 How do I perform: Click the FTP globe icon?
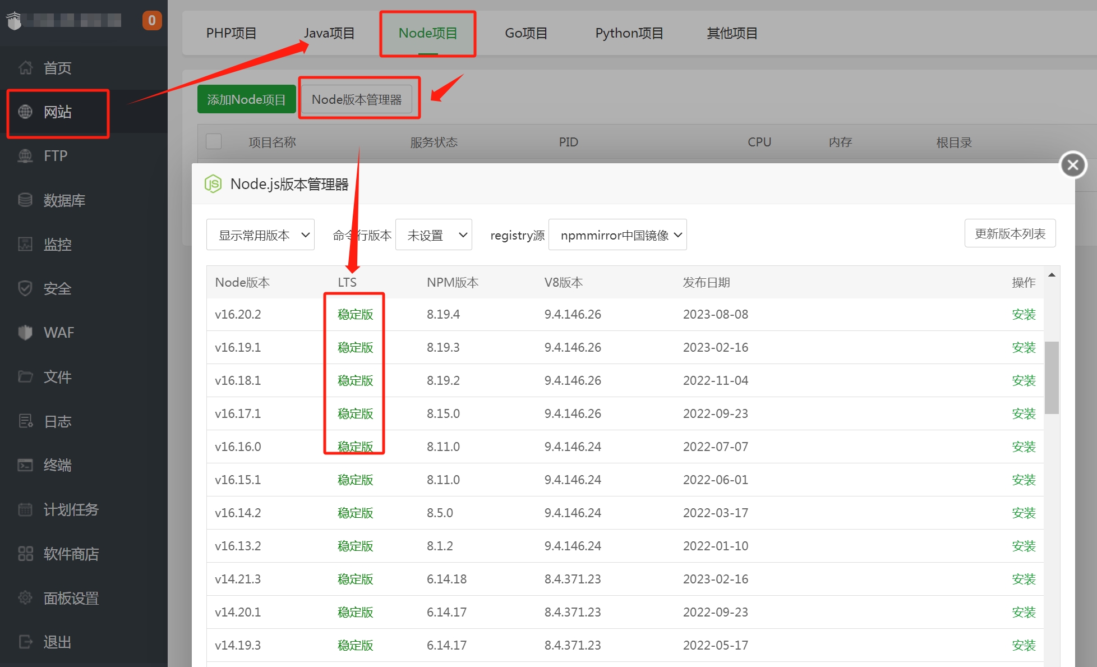coord(25,156)
